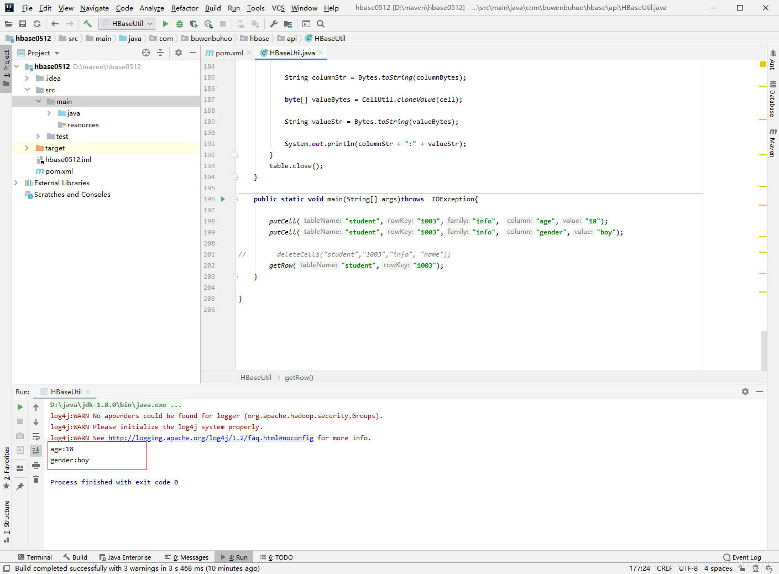Toggle the Database side panel
This screenshot has height=574, width=779.
(x=772, y=99)
